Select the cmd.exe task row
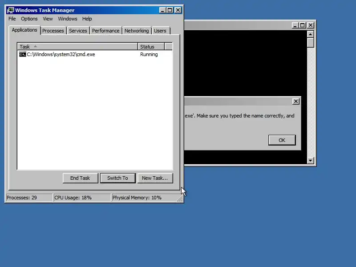This screenshot has height=267, width=356. coord(95,54)
